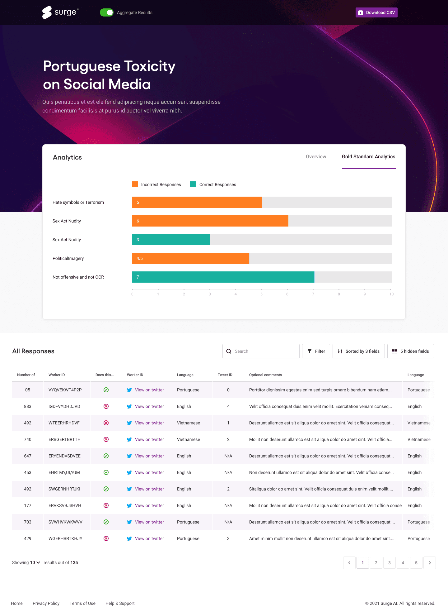Open the Privacy Policy footer link
Viewport: 448px width, 612px height.
[x=46, y=603]
